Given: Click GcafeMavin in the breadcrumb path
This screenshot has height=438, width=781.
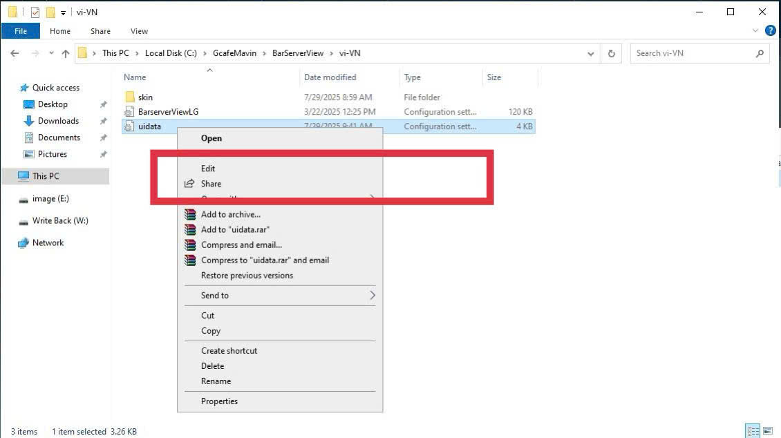Looking at the screenshot, I should pyautogui.click(x=235, y=53).
